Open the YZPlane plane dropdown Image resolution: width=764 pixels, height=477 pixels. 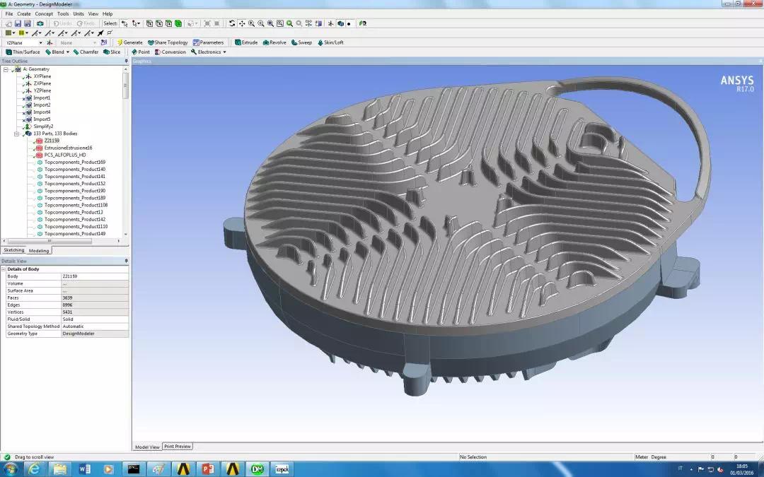click(24, 43)
